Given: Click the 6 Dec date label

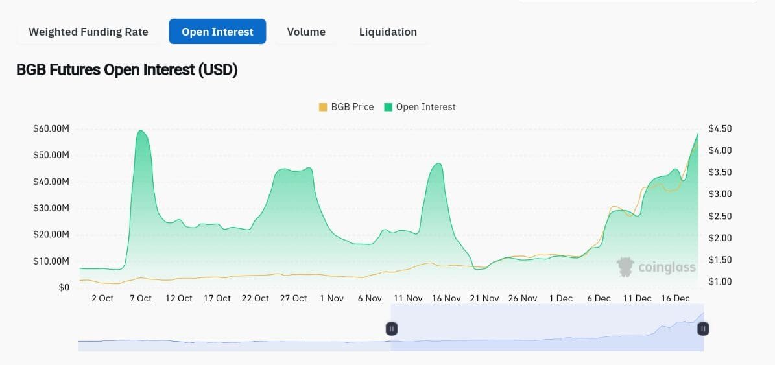Looking at the screenshot, I should click(599, 298).
